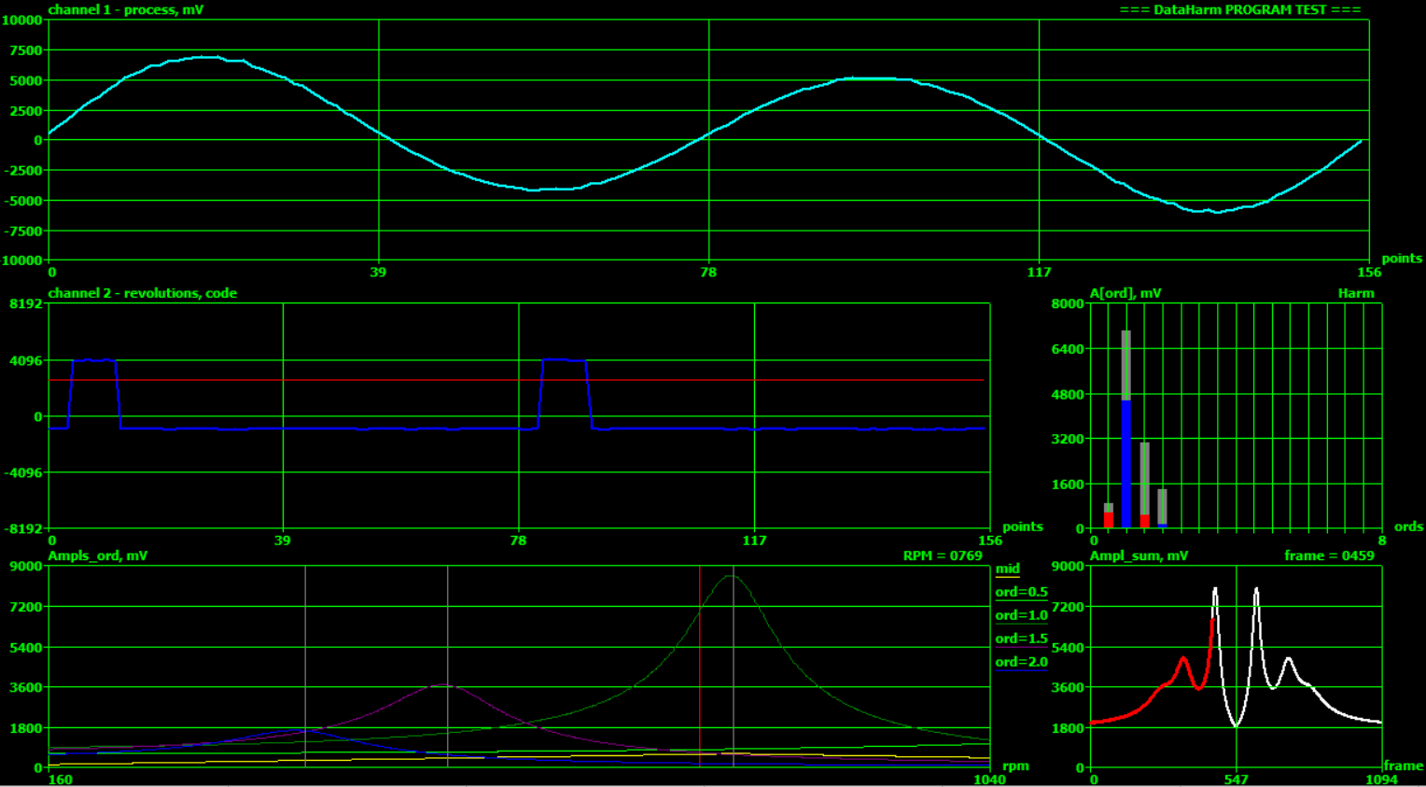Click the first red harmonic bar
This screenshot has width=1426, height=787.
click(1109, 520)
